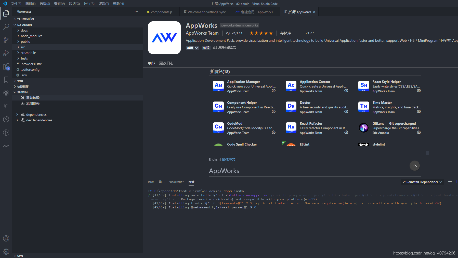This screenshot has height=258, width=458.
Task: Open gear settings for Application Creator extension
Action: [x=346, y=91]
